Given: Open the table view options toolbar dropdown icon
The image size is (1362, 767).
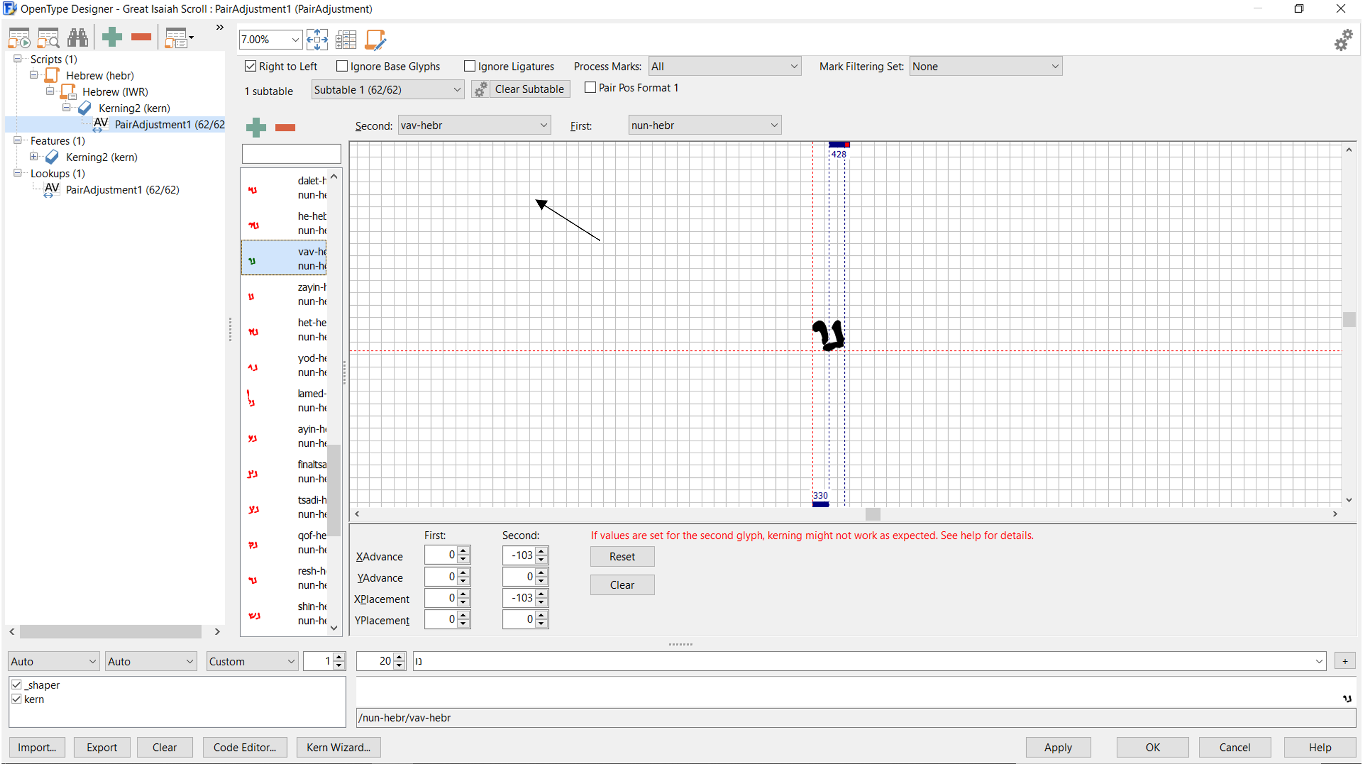Looking at the screenshot, I should [179, 38].
